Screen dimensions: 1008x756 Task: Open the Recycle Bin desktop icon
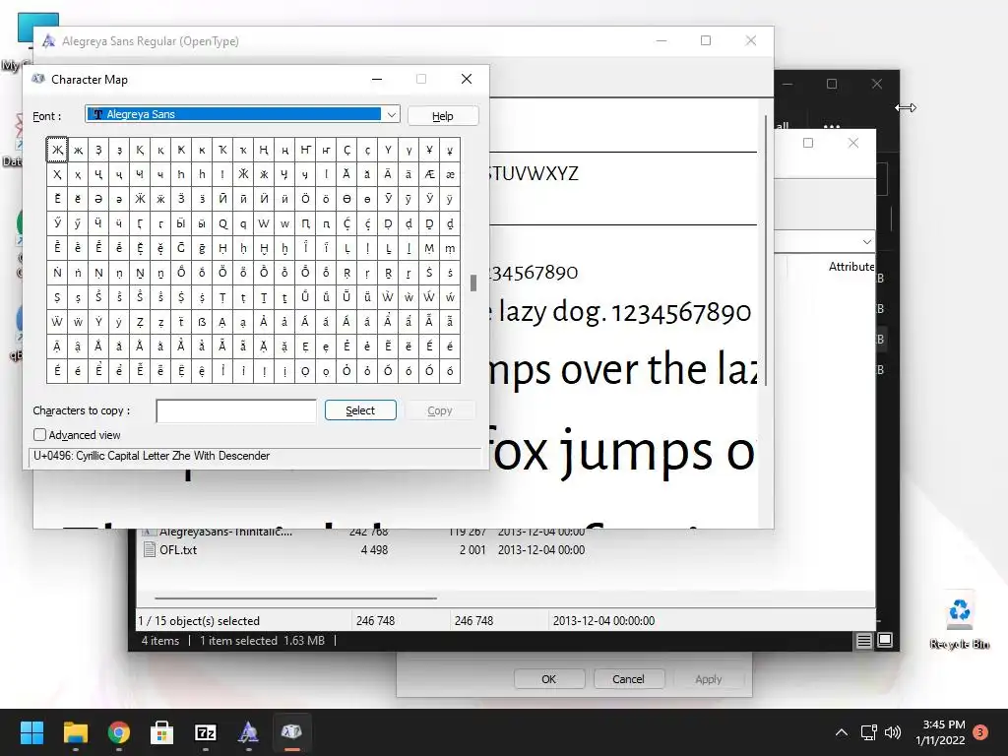[x=959, y=621]
